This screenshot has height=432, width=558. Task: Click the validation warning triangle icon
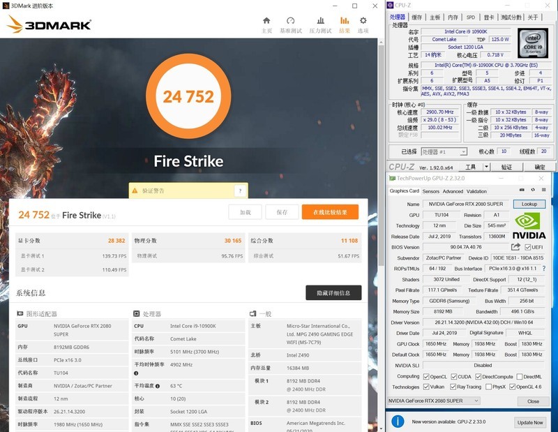[135, 191]
